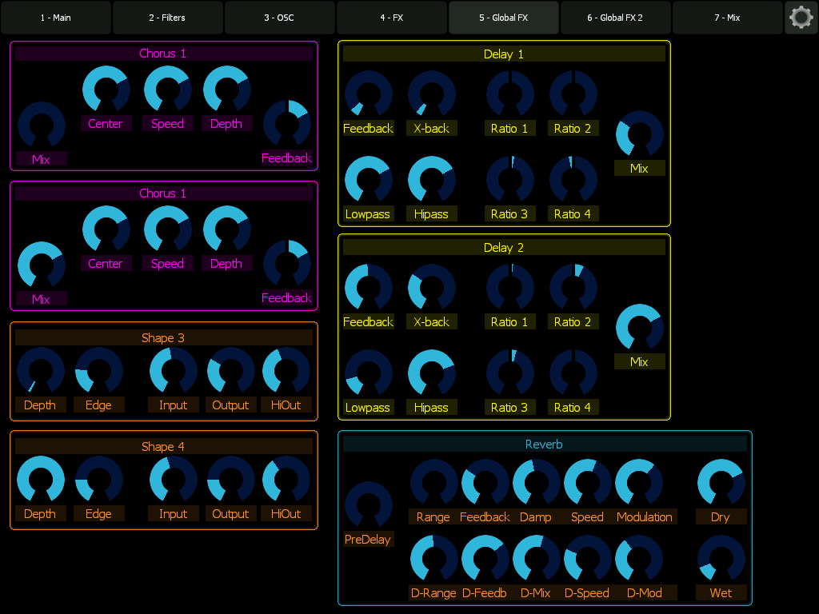
Task: Click the Speed knob in the first Chorus 1 panel
Action: [168, 90]
